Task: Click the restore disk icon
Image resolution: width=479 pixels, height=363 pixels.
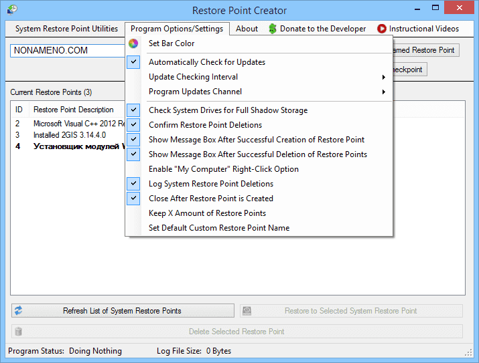Action: click(247, 311)
